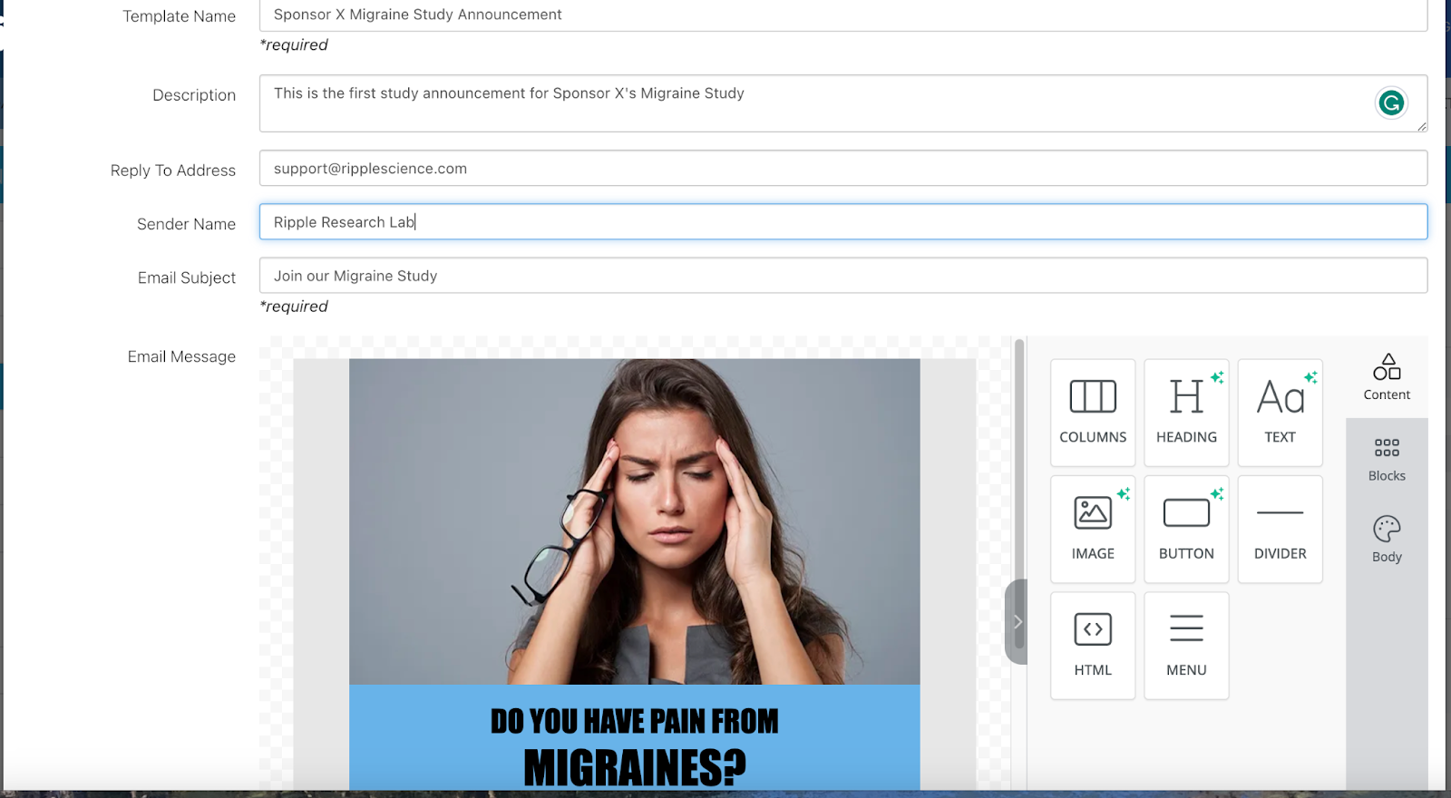Switch to the Content tab
The image size is (1451, 798).
click(1386, 377)
